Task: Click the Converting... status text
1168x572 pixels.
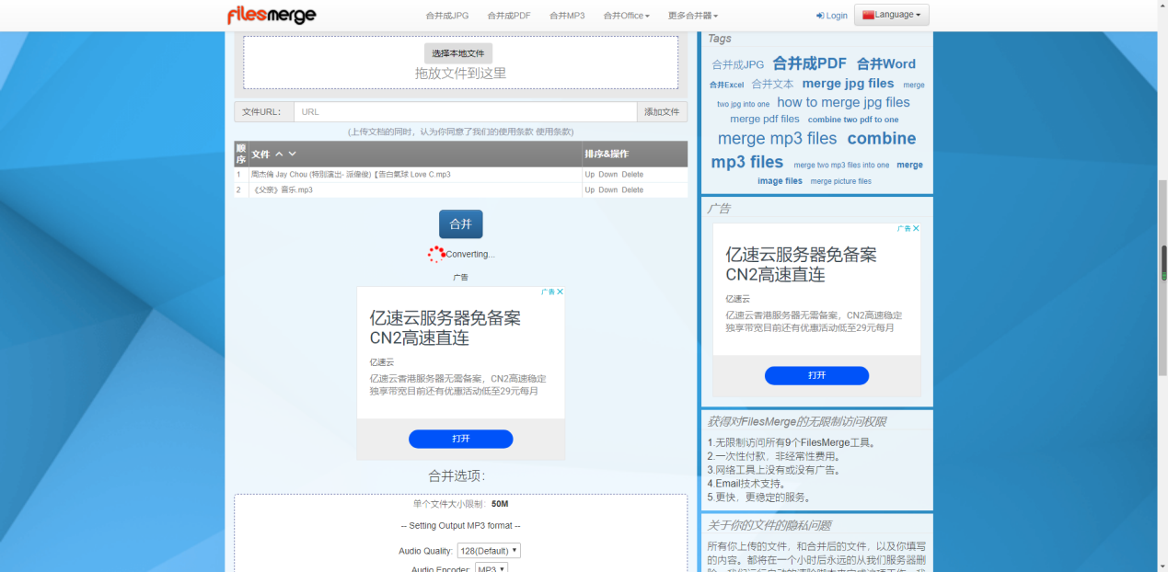Action: point(469,255)
